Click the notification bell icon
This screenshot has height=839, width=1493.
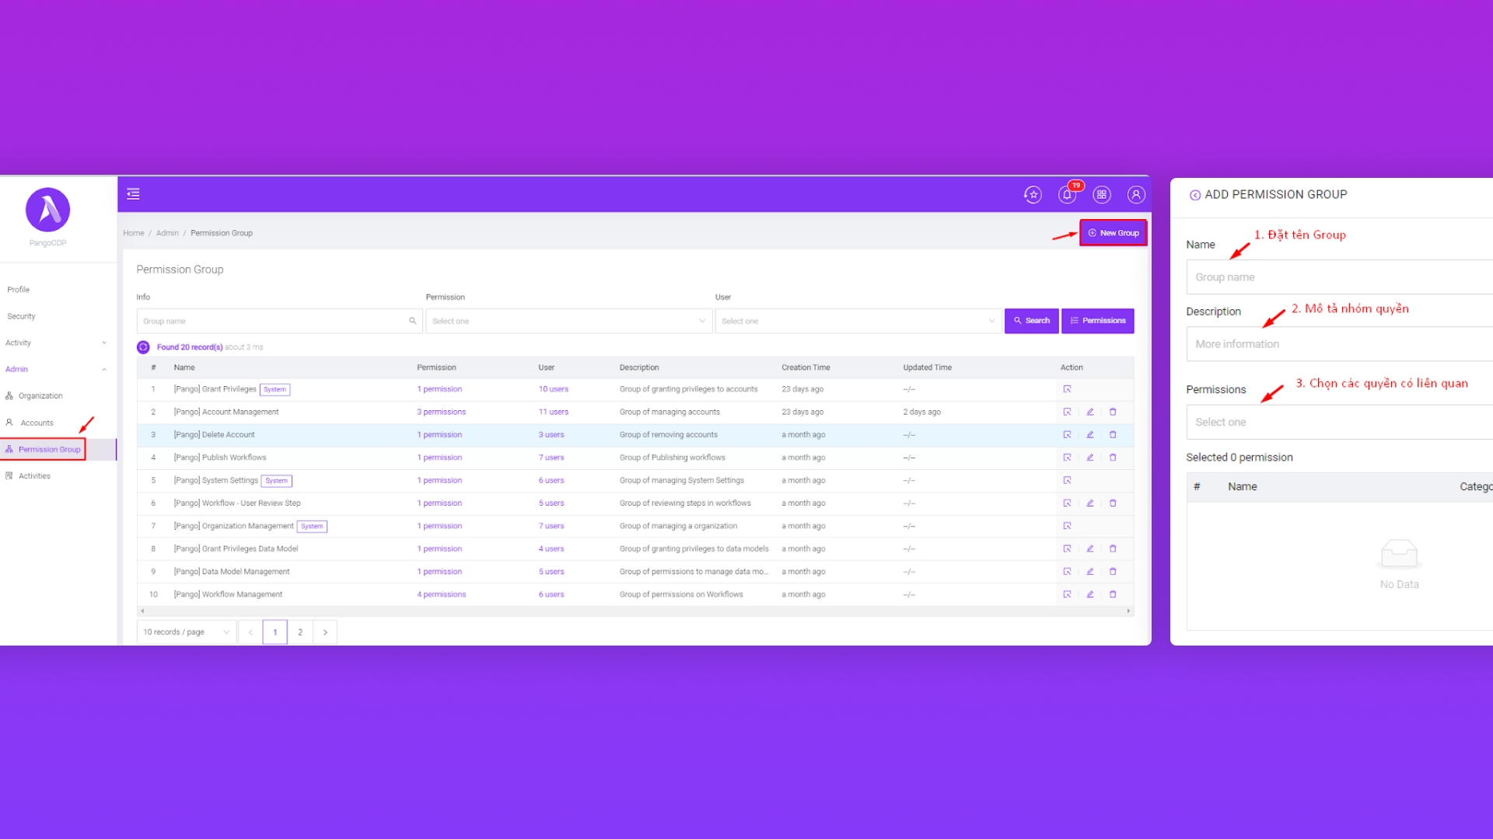tap(1067, 195)
